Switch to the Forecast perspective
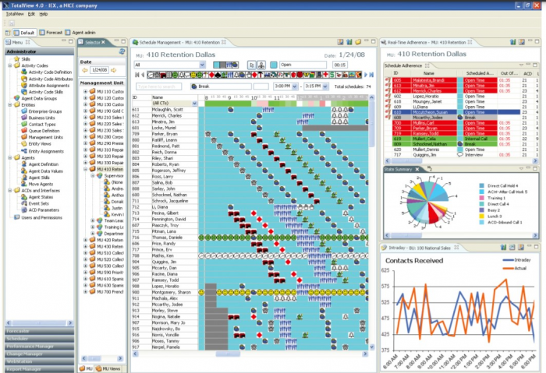Image resolution: width=546 pixels, height=373 pixels. [51, 33]
